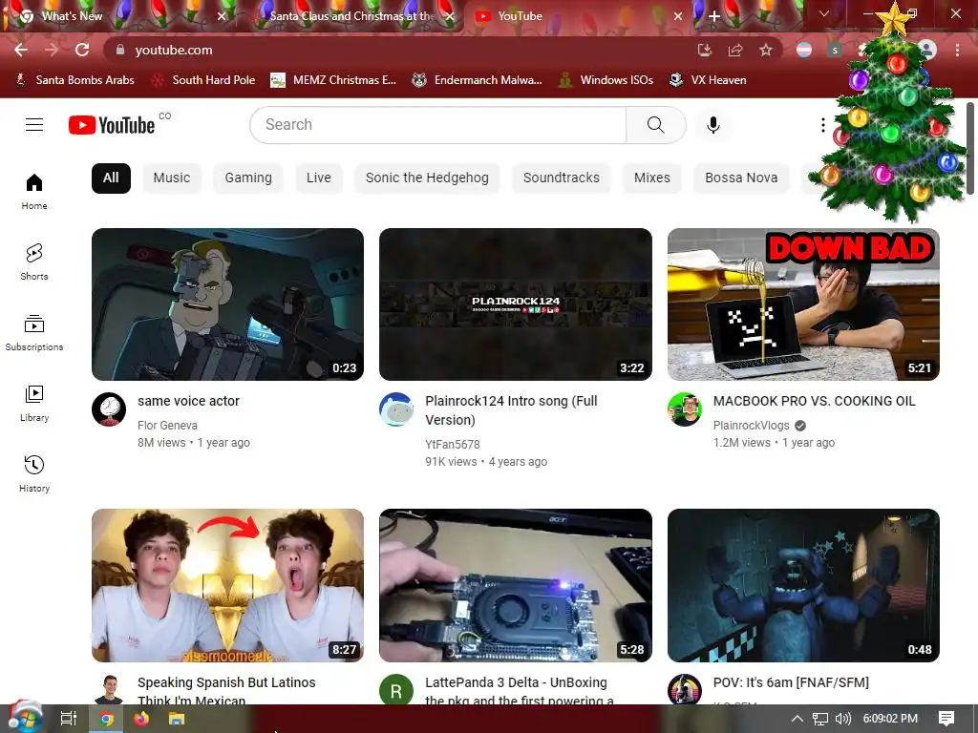Click the page vertical scrollbar
Image resolution: width=978 pixels, height=733 pixels.
tap(970, 148)
